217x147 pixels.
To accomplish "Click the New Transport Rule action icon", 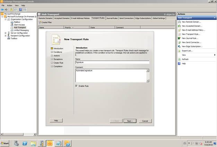I will pyautogui.click(x=179, y=34).
